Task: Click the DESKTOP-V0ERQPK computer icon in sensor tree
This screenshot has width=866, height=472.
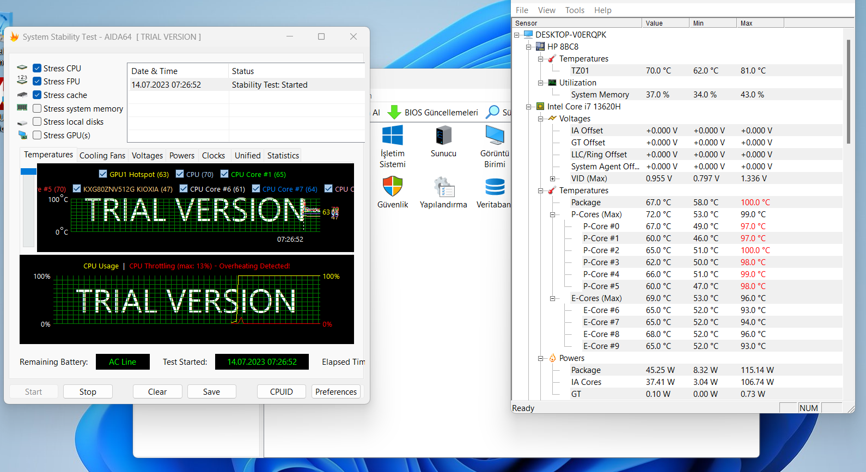Action: (x=528, y=34)
